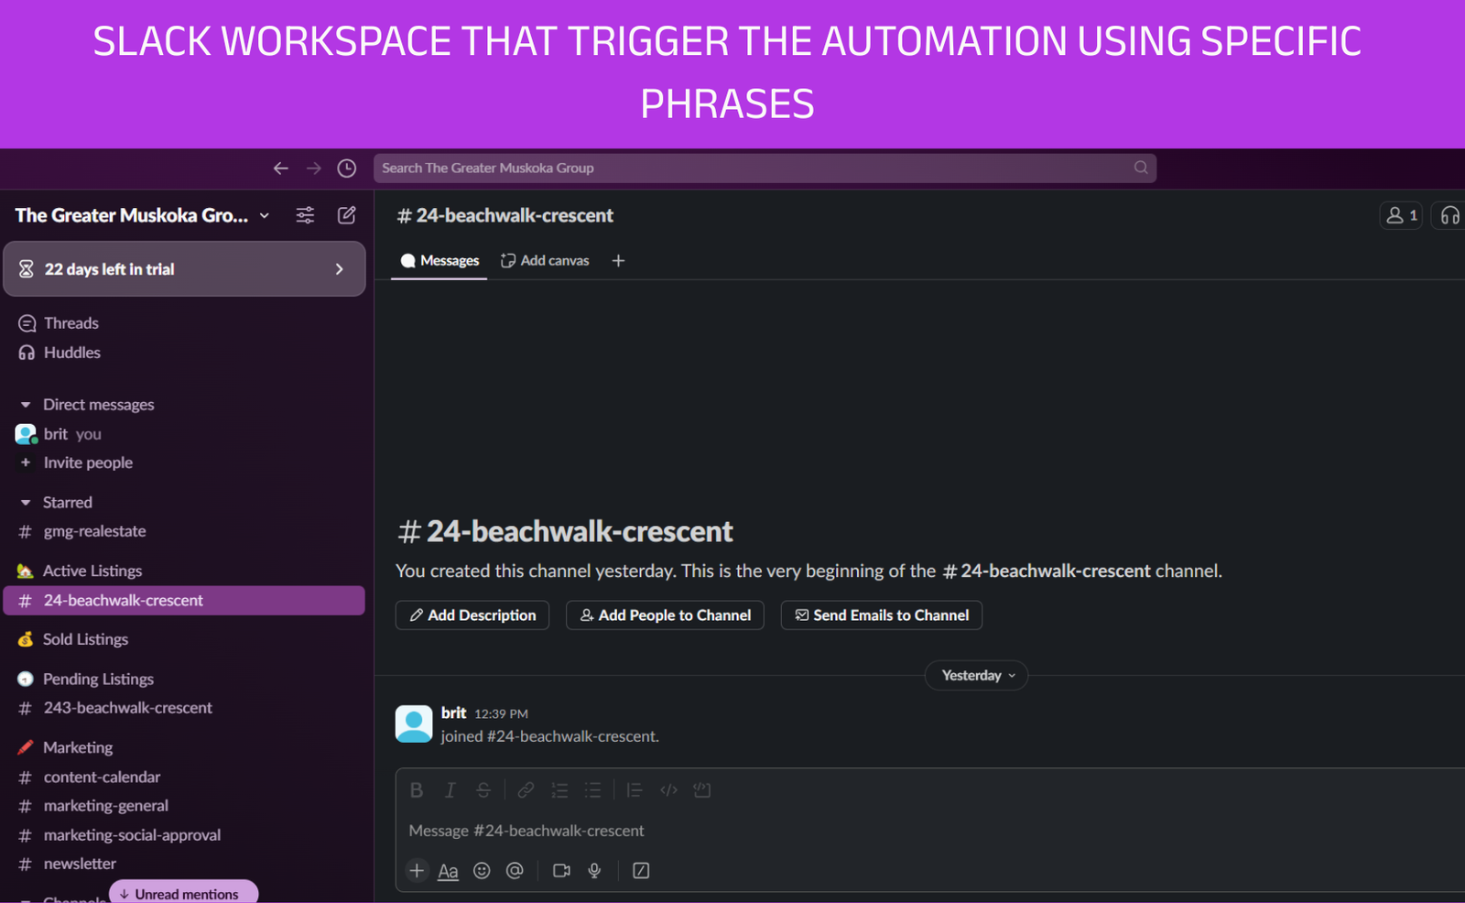Image resolution: width=1465 pixels, height=903 pixels.
Task: Switch to the Messages tab
Action: point(440,261)
